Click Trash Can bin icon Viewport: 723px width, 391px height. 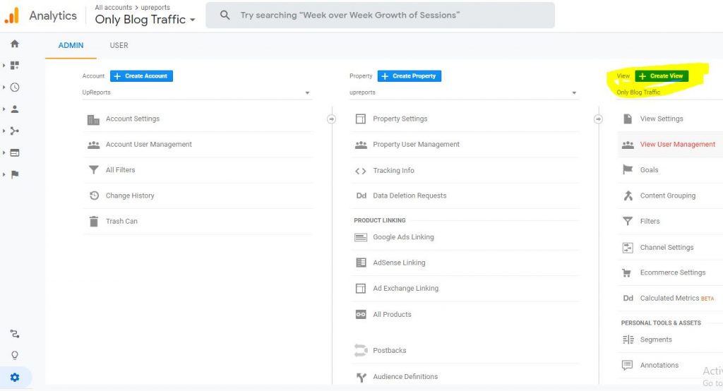coord(94,222)
